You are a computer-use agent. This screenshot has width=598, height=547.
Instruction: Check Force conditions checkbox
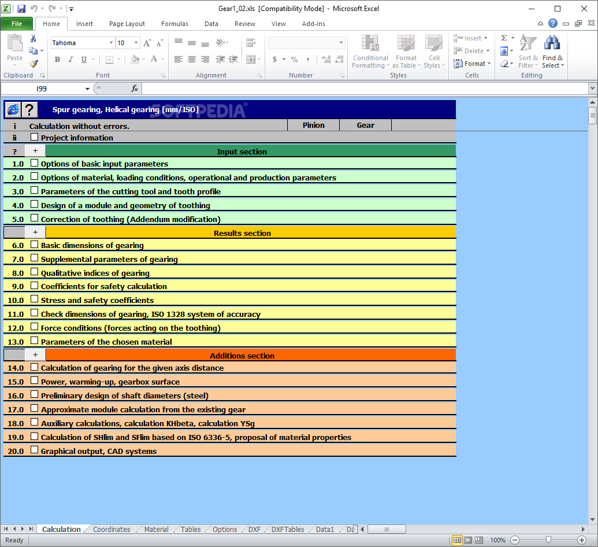(34, 327)
